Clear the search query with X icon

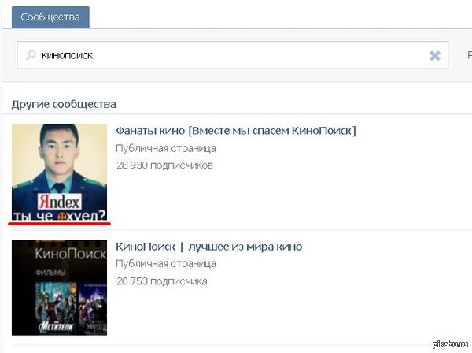[434, 56]
